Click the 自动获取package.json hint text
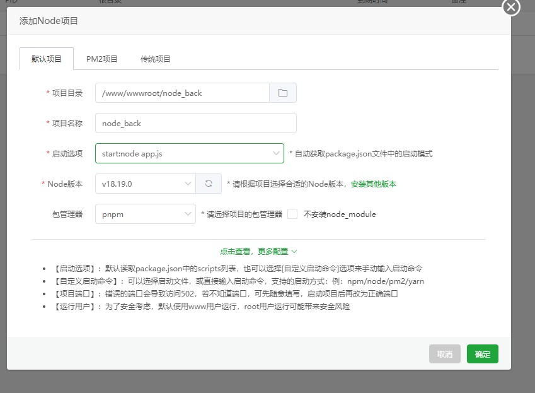 (x=361, y=154)
